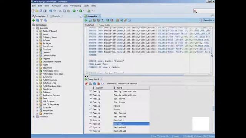Viewport: 246px width, 138px height.
Task: Select the Worksheet tab
Action: pos(89,25)
